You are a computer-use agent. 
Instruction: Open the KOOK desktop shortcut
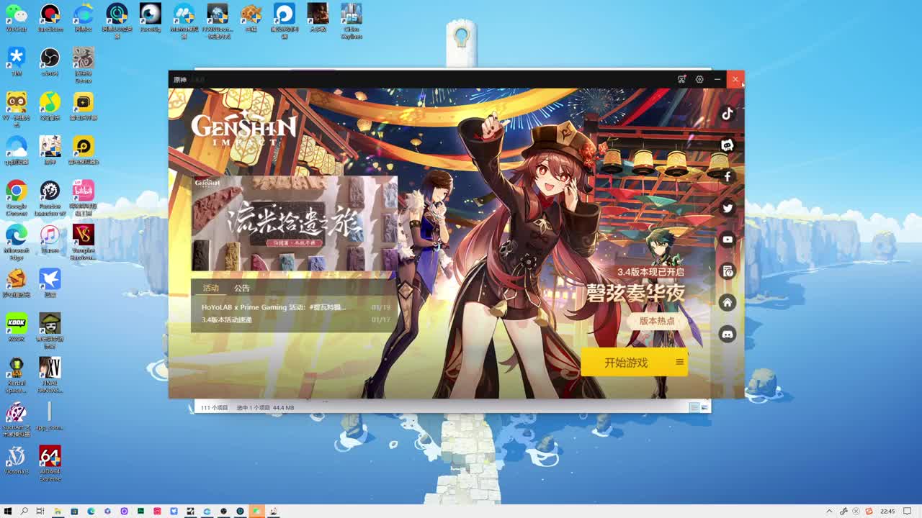pos(16,327)
